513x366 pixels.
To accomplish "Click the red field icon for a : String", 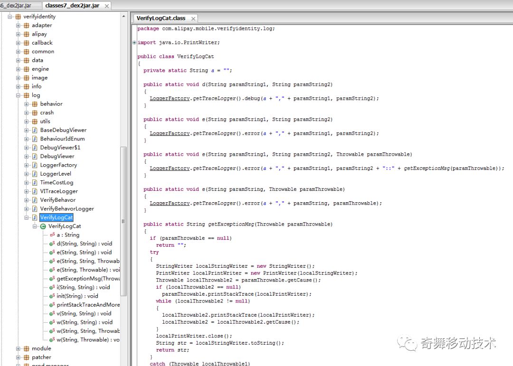I will coord(52,235).
